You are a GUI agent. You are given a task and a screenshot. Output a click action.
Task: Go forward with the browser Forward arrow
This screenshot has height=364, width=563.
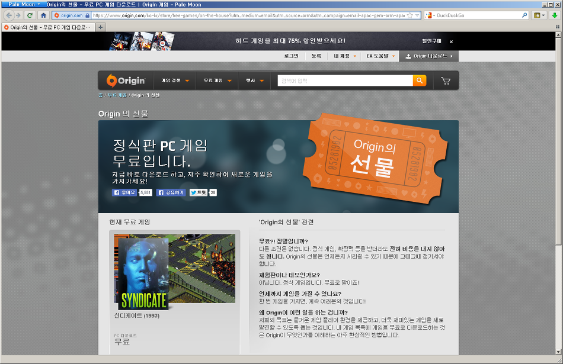tap(18, 15)
